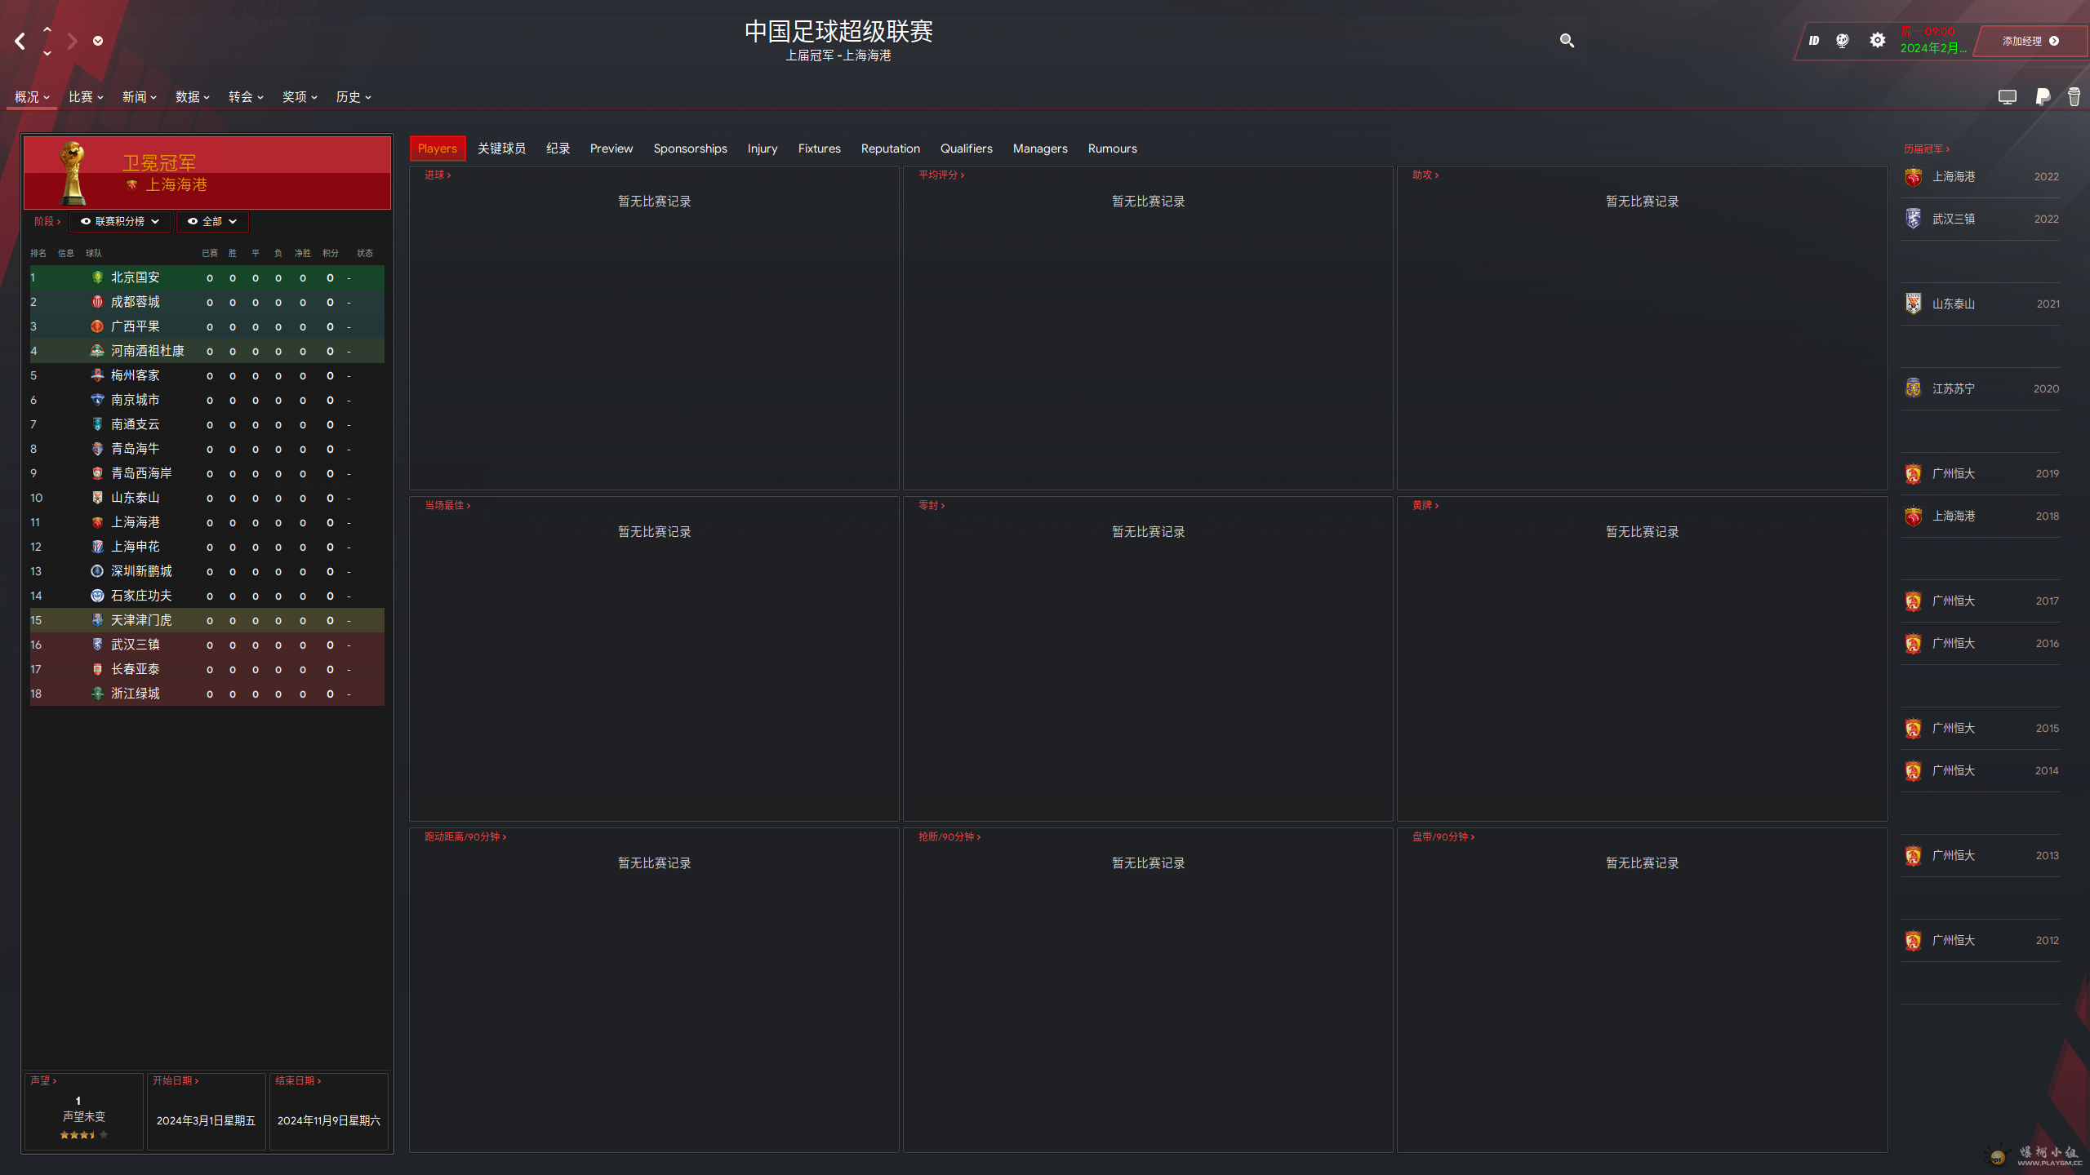Switch to the Preview tab
The height and width of the screenshot is (1175, 2090).
coord(611,149)
